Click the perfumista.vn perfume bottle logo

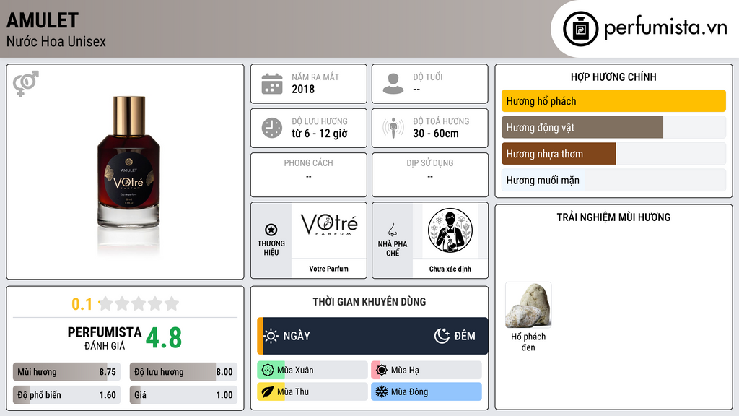[580, 29]
